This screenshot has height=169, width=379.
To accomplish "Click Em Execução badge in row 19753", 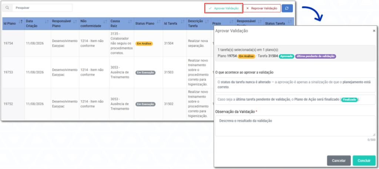I will click(x=145, y=72).
